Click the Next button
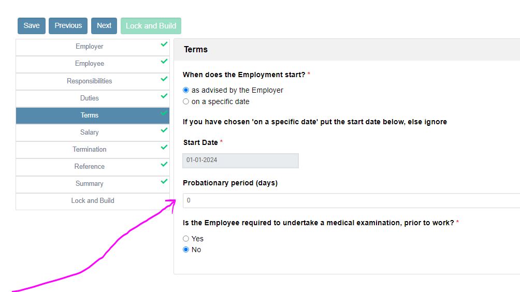The width and height of the screenshot is (520, 292). [104, 26]
